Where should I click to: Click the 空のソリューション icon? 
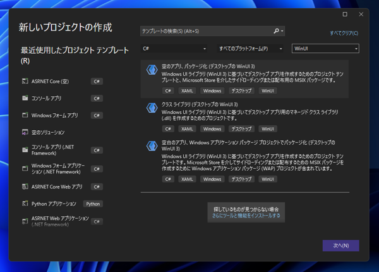point(25,132)
